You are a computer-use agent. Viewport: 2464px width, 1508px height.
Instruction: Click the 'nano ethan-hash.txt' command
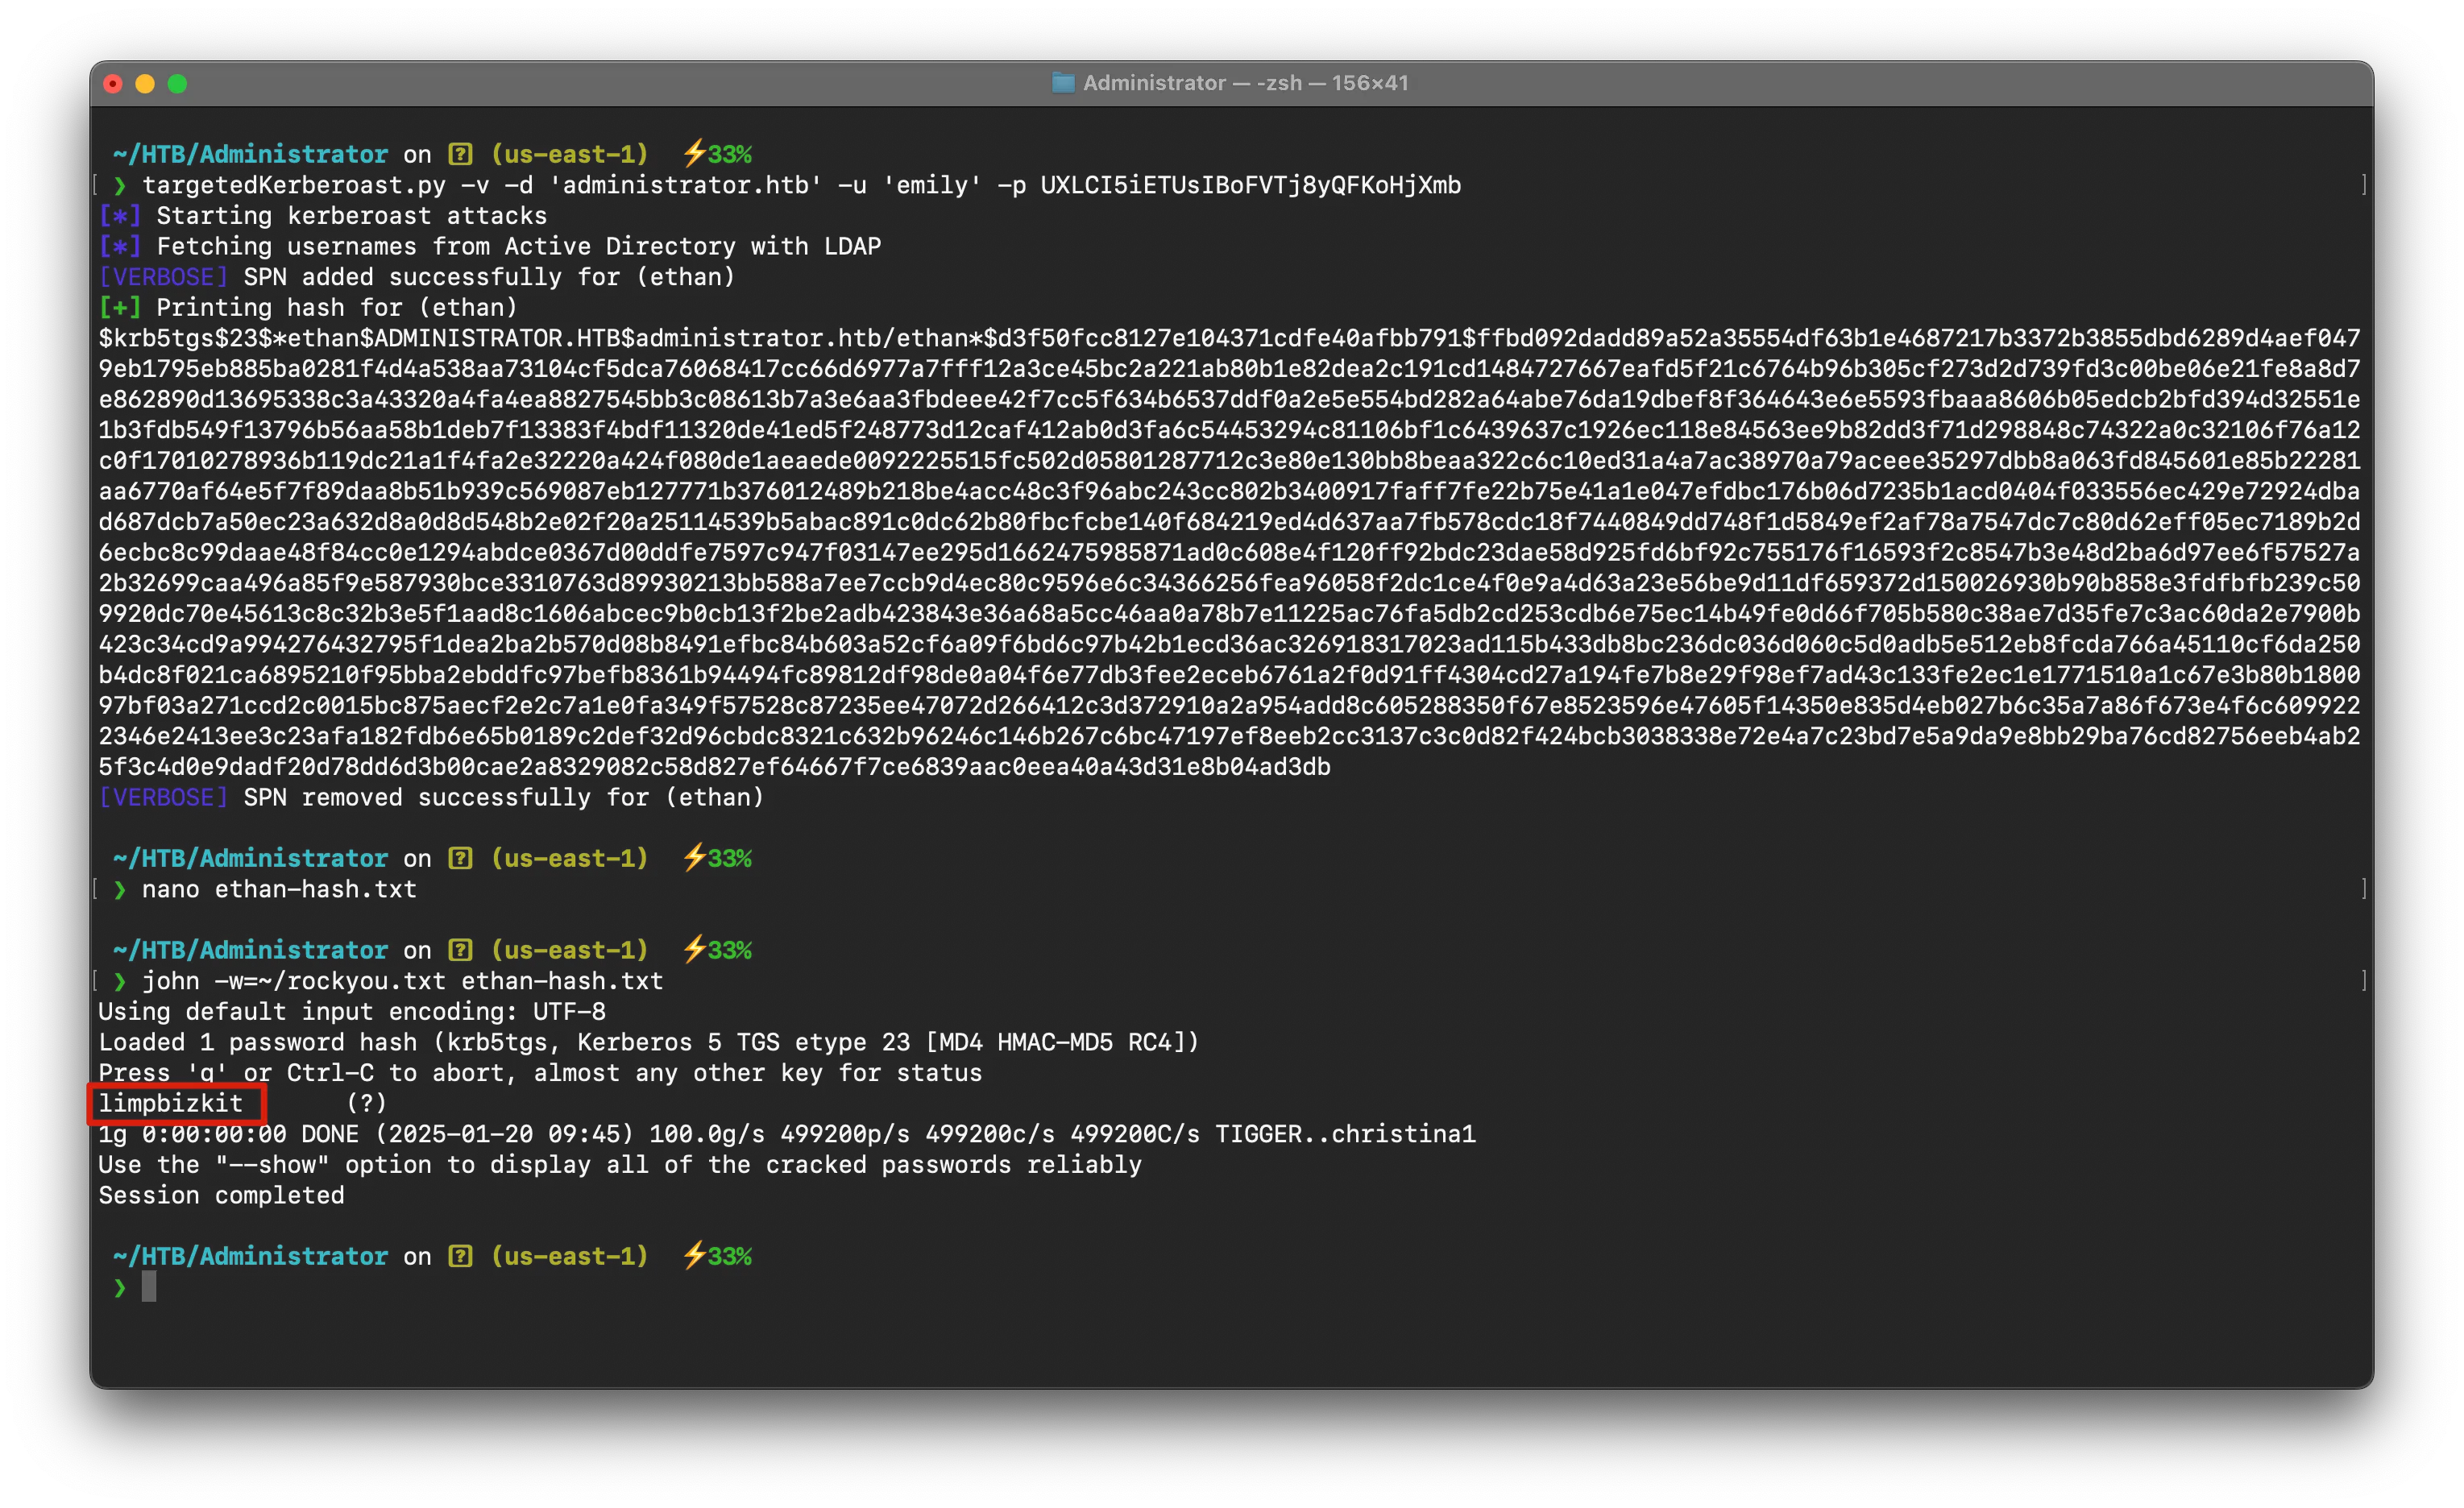[279, 889]
